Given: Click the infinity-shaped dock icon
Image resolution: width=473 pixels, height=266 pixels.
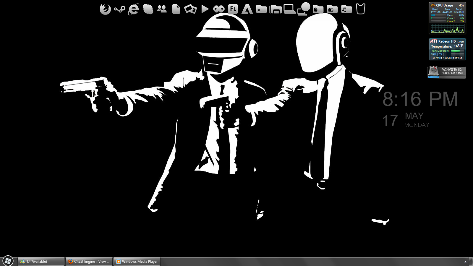Looking at the screenshot, I should (219, 9).
